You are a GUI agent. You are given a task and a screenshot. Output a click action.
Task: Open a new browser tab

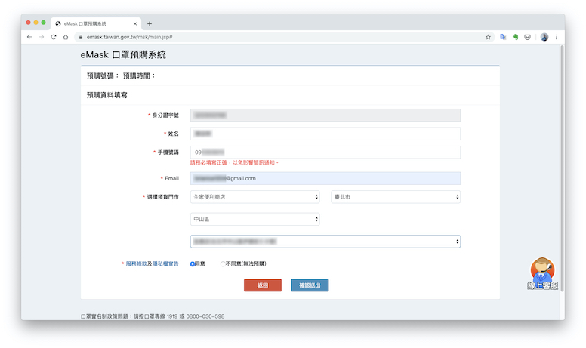[x=150, y=23]
